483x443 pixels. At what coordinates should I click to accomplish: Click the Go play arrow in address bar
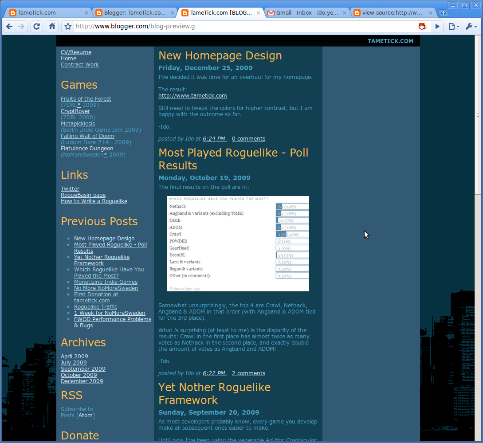tap(437, 27)
